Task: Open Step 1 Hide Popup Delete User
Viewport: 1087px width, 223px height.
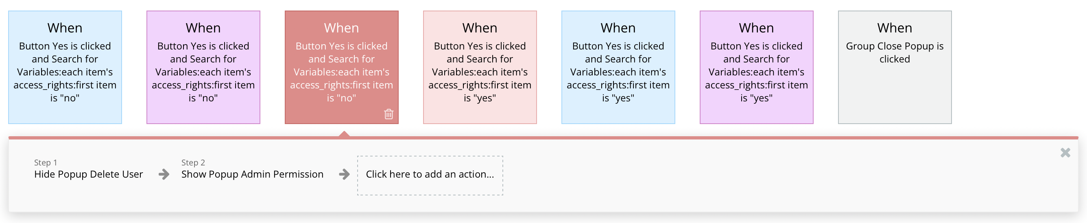Action: click(x=88, y=174)
